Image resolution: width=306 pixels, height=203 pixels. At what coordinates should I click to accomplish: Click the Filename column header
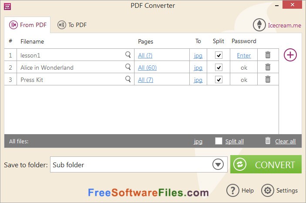[x=32, y=41]
